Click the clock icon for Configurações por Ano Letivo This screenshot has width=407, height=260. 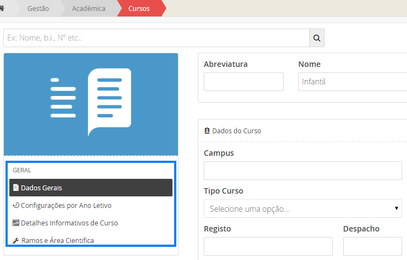coord(16,206)
